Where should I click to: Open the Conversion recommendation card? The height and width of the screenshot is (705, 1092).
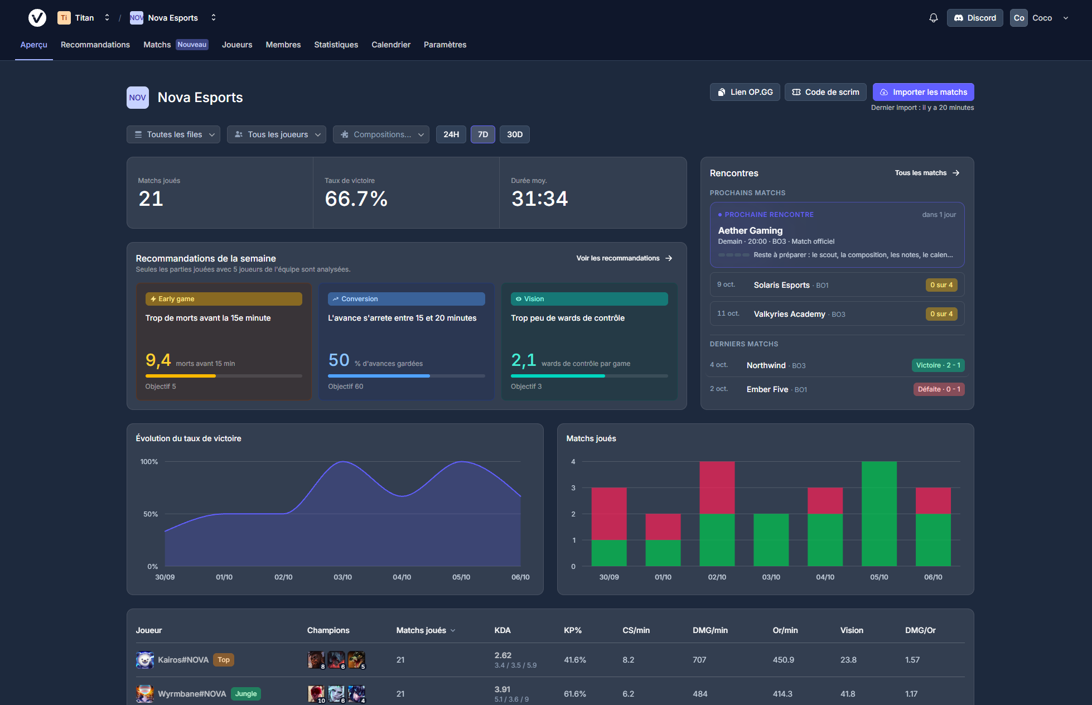[407, 341]
